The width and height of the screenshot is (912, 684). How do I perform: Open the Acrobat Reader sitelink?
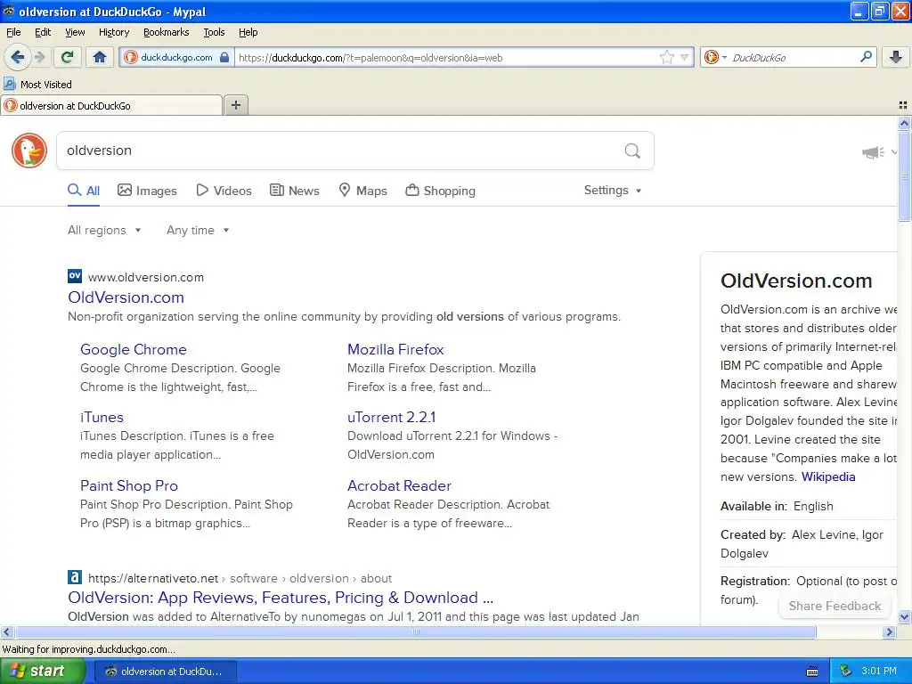pyautogui.click(x=399, y=485)
